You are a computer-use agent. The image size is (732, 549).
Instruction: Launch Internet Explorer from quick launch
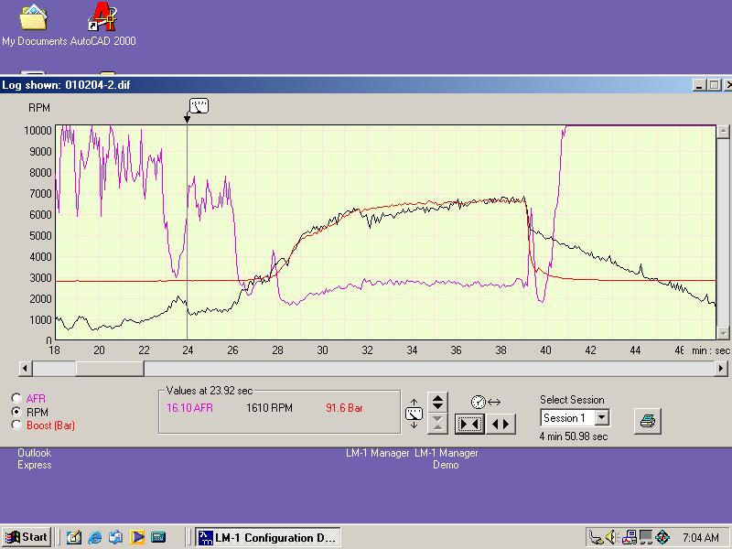[x=95, y=537]
